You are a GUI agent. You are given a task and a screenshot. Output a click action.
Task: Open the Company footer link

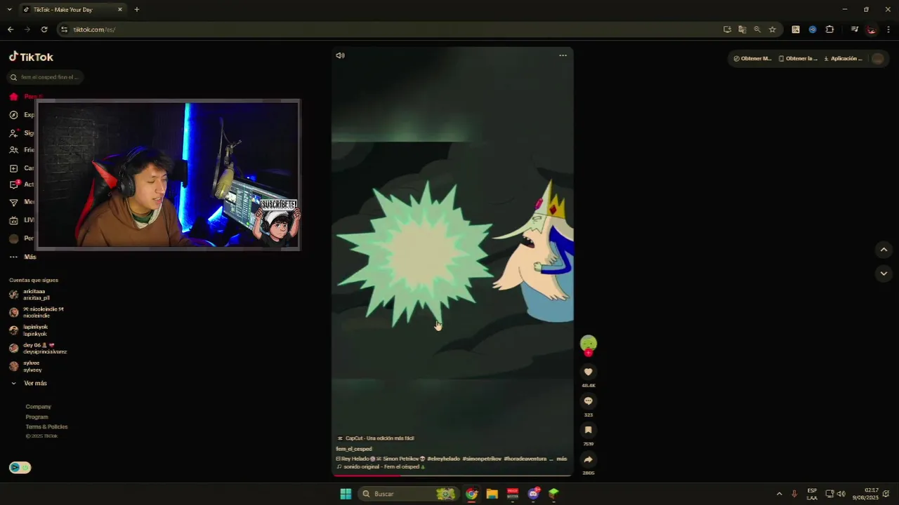[x=38, y=407]
